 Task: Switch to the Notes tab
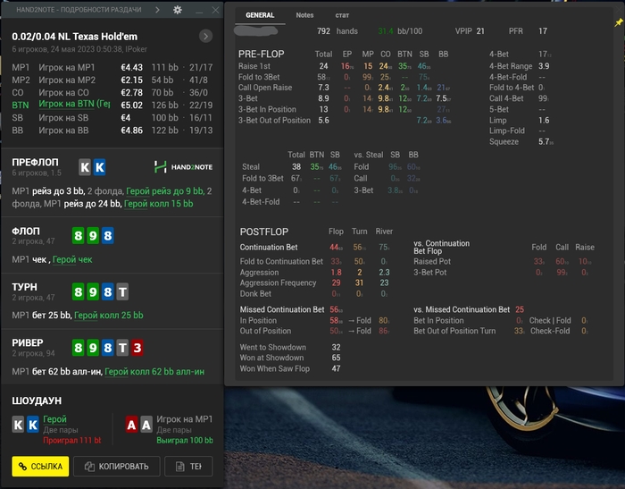304,15
